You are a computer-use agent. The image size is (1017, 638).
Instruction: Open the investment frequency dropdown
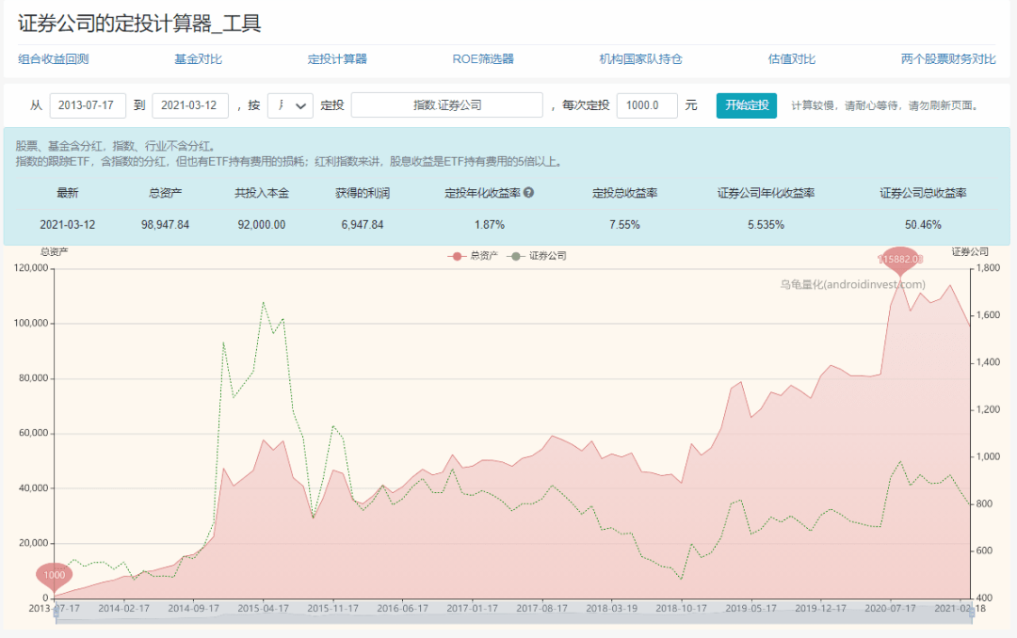[290, 105]
